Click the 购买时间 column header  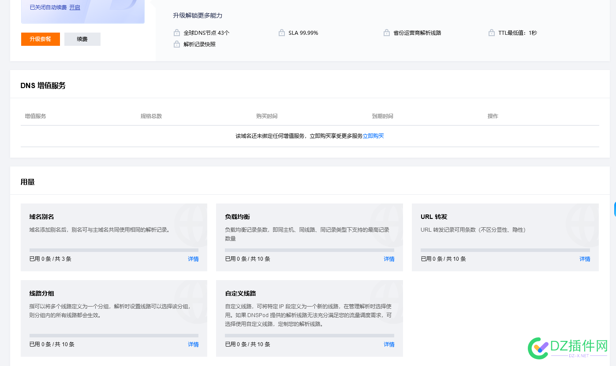point(267,116)
